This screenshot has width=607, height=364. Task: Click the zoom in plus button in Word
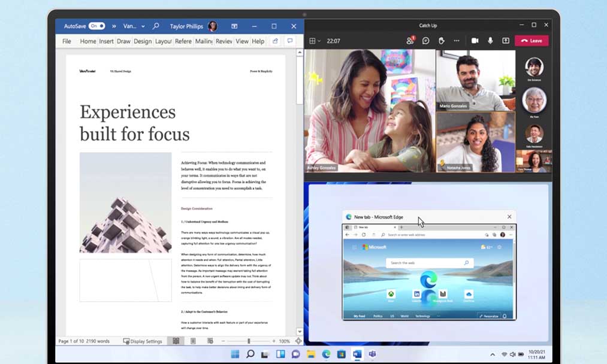point(274,341)
